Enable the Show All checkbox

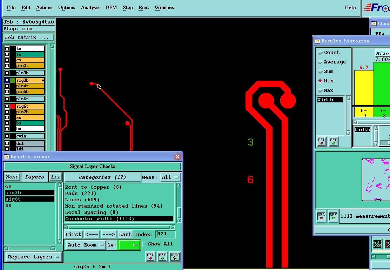145,244
